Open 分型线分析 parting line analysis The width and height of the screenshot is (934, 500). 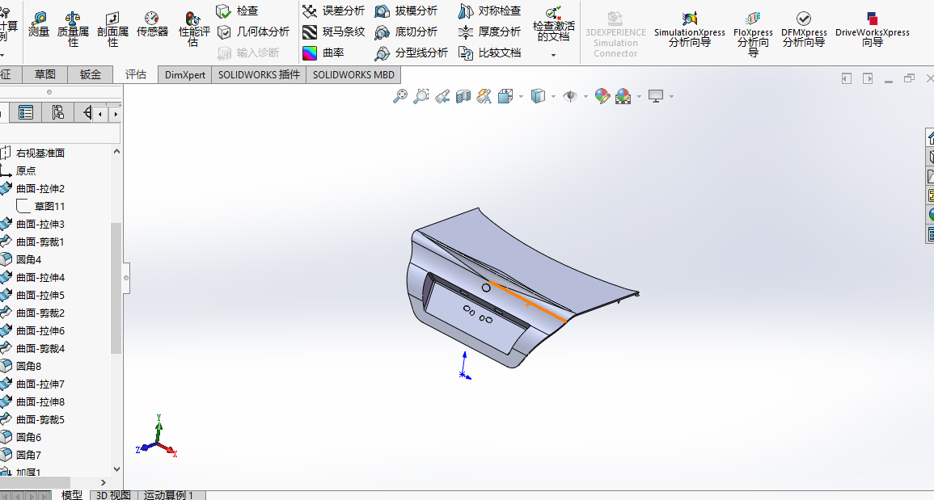411,53
